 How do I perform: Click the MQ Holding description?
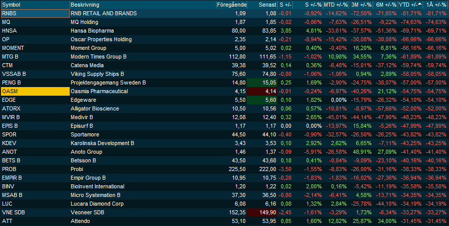click(84, 22)
